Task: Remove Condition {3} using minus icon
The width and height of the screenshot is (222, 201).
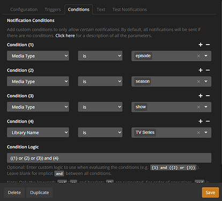Action: (208, 96)
